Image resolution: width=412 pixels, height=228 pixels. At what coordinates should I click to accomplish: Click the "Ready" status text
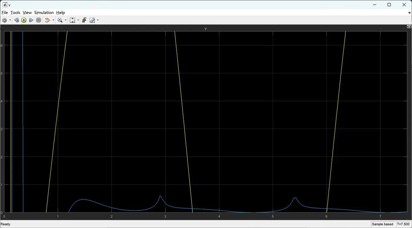click(6, 224)
